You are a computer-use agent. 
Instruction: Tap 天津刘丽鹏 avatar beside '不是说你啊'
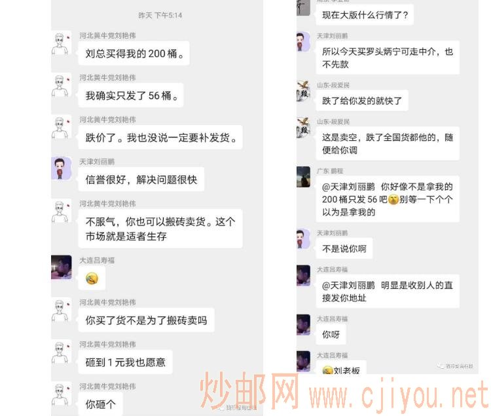point(303,239)
